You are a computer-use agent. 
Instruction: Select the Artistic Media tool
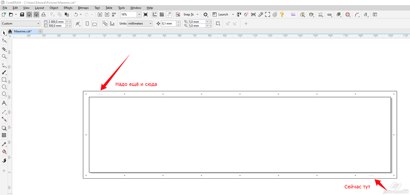[x=4, y=73]
